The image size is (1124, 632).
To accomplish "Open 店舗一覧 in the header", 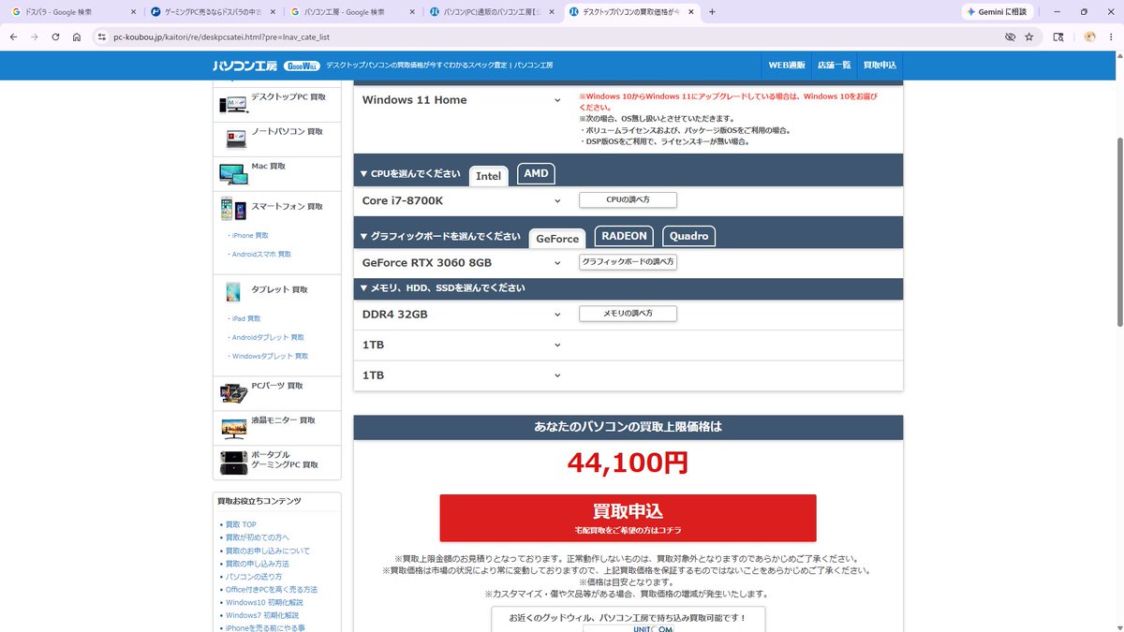I will pyautogui.click(x=834, y=66).
